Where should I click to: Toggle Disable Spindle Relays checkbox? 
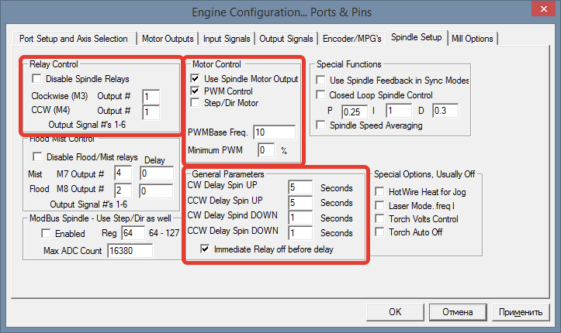(x=36, y=78)
